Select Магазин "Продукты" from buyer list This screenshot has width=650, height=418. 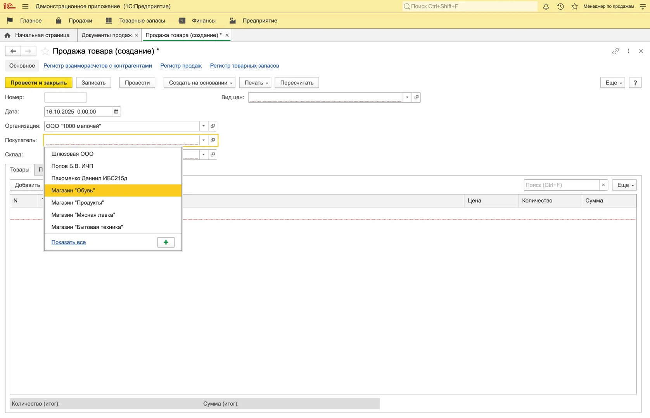(x=78, y=202)
